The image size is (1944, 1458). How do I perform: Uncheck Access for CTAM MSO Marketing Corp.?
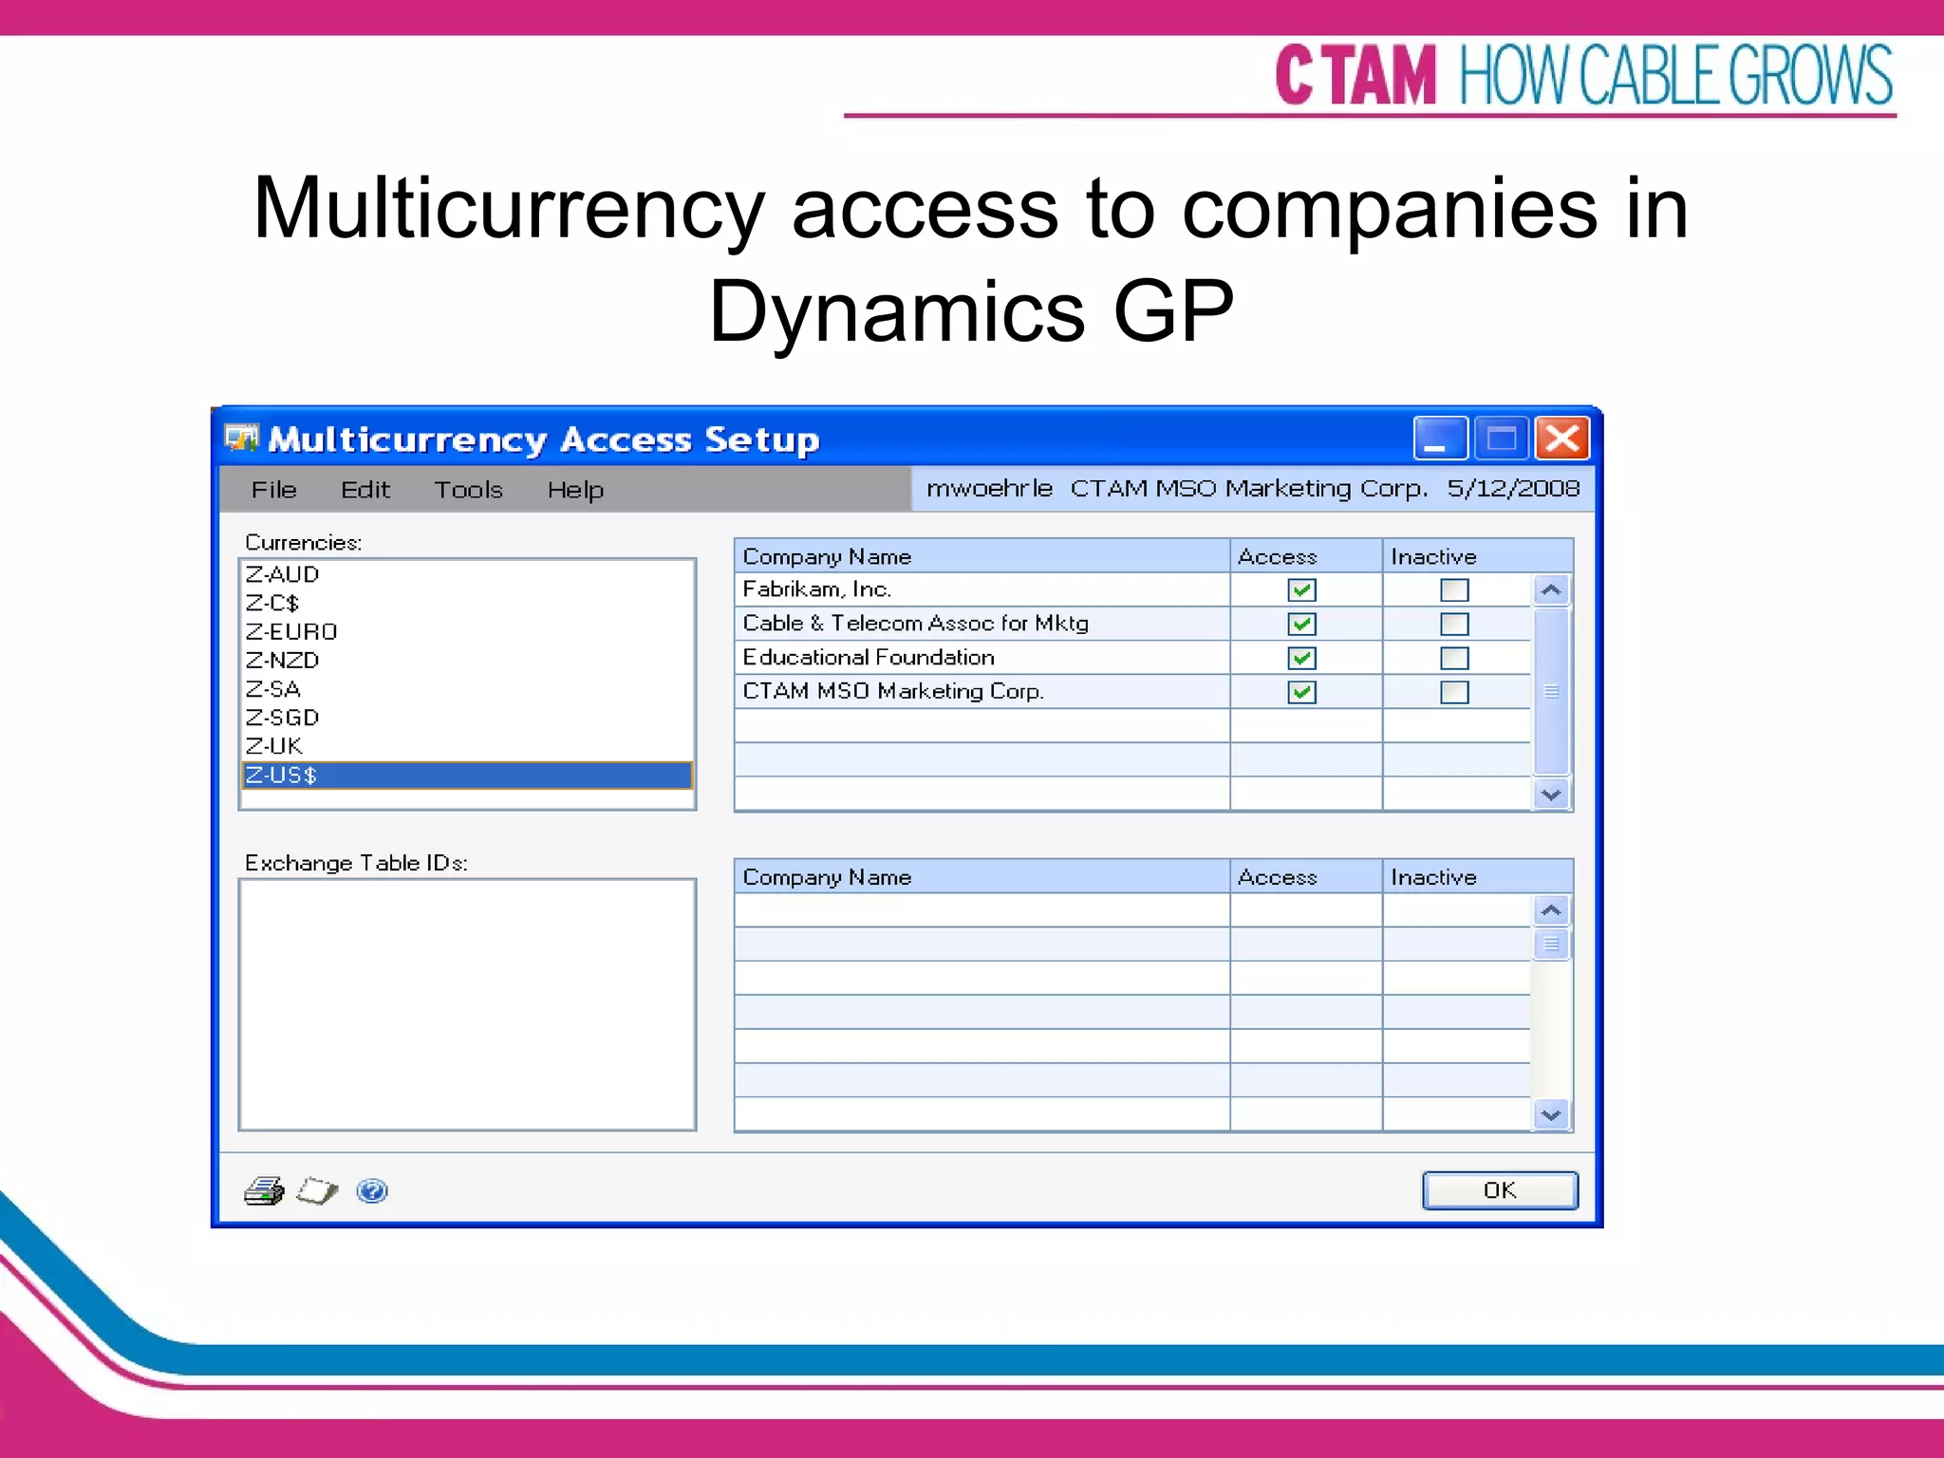tap(1302, 693)
